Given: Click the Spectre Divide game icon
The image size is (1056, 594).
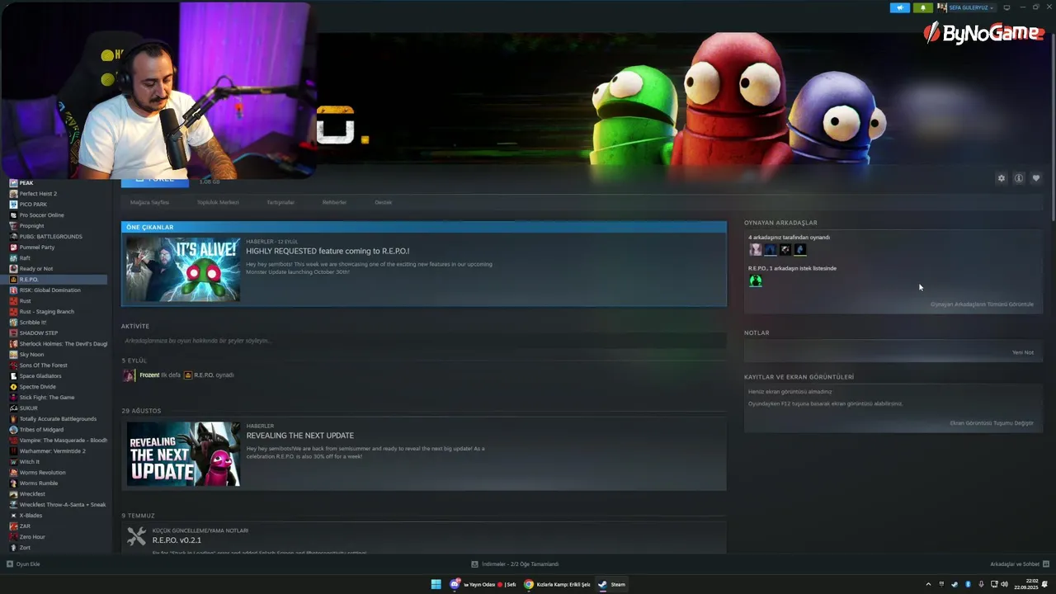Looking at the screenshot, I should pyautogui.click(x=13, y=387).
